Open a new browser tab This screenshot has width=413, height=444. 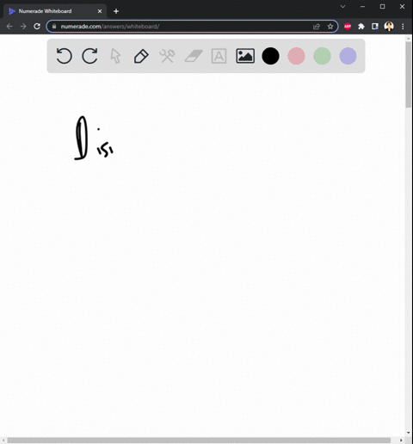tap(116, 11)
